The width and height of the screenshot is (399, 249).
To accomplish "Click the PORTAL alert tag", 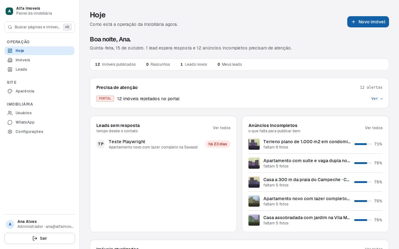I will [105, 99].
